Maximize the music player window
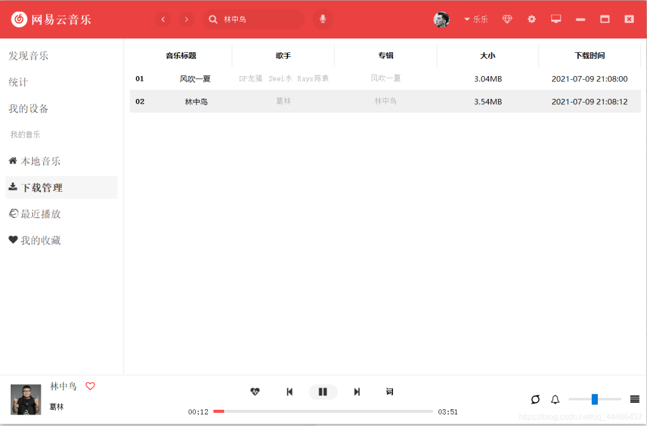647x426 pixels. [x=605, y=19]
